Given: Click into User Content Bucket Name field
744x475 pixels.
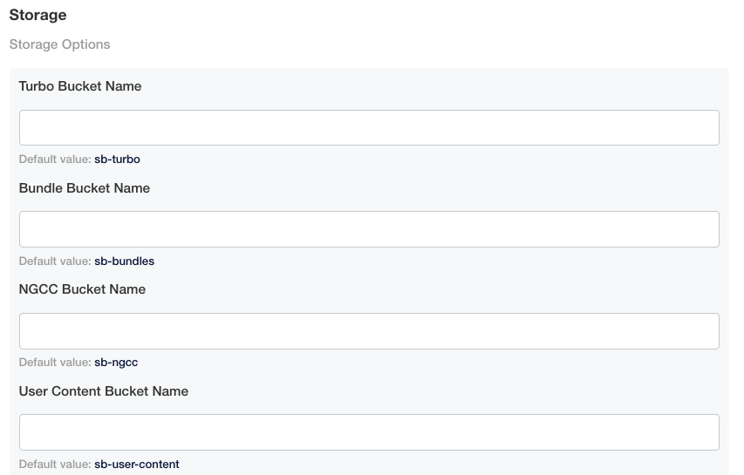Looking at the screenshot, I should pyautogui.click(x=369, y=432).
